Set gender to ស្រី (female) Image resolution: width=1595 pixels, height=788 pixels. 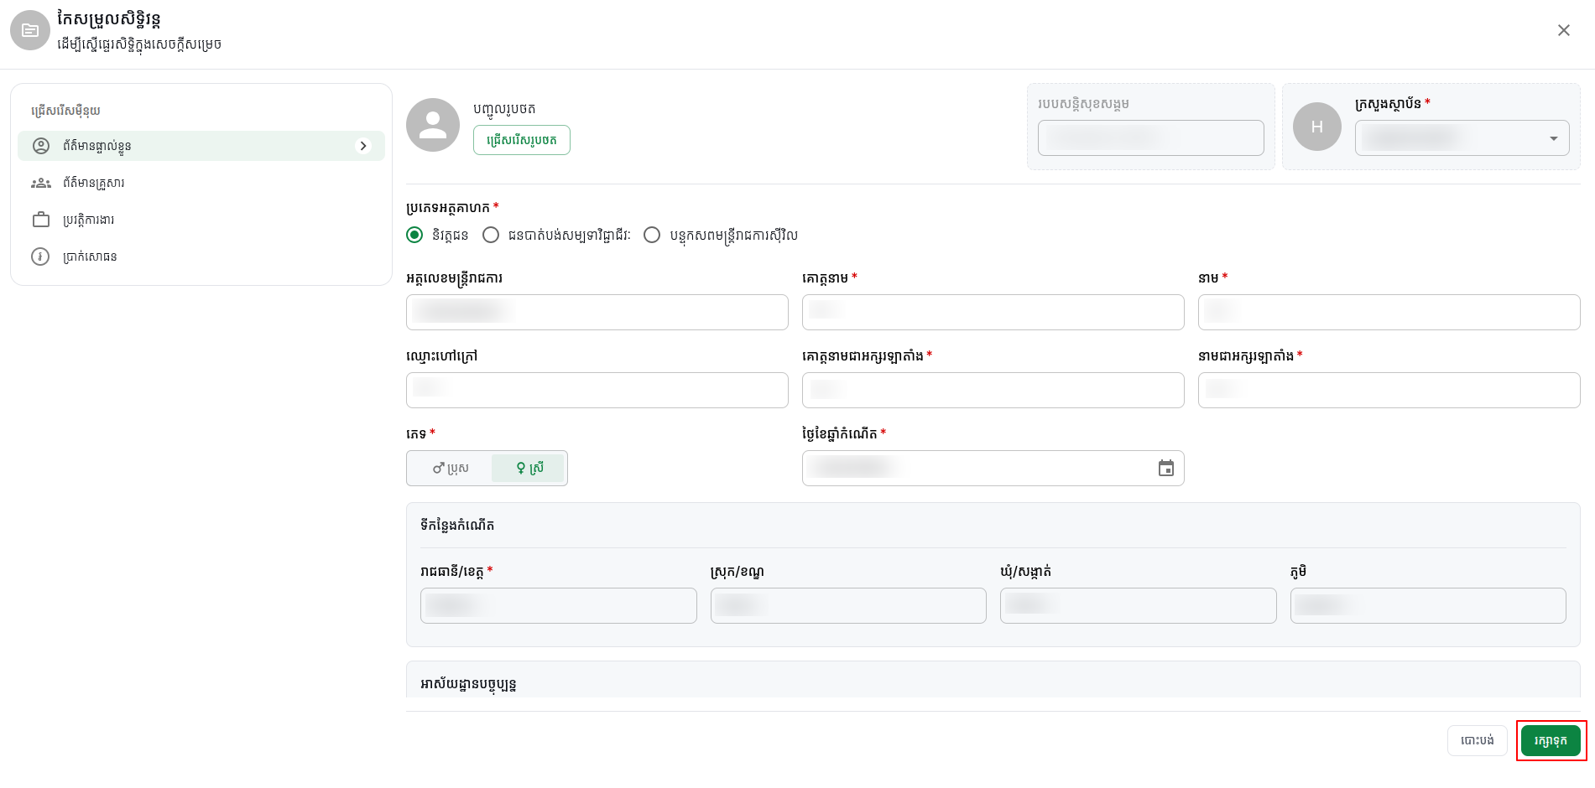[529, 468]
